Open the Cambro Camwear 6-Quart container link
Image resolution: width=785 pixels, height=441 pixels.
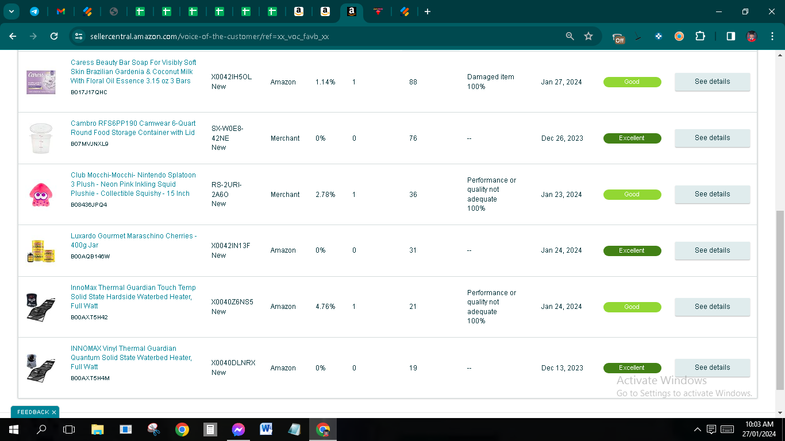point(133,128)
